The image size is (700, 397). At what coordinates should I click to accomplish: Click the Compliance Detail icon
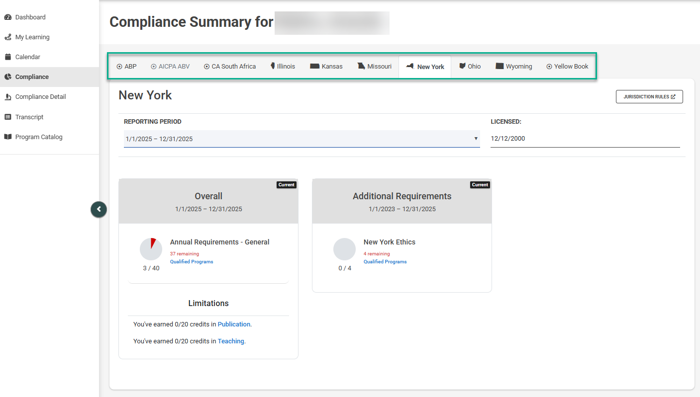click(8, 97)
